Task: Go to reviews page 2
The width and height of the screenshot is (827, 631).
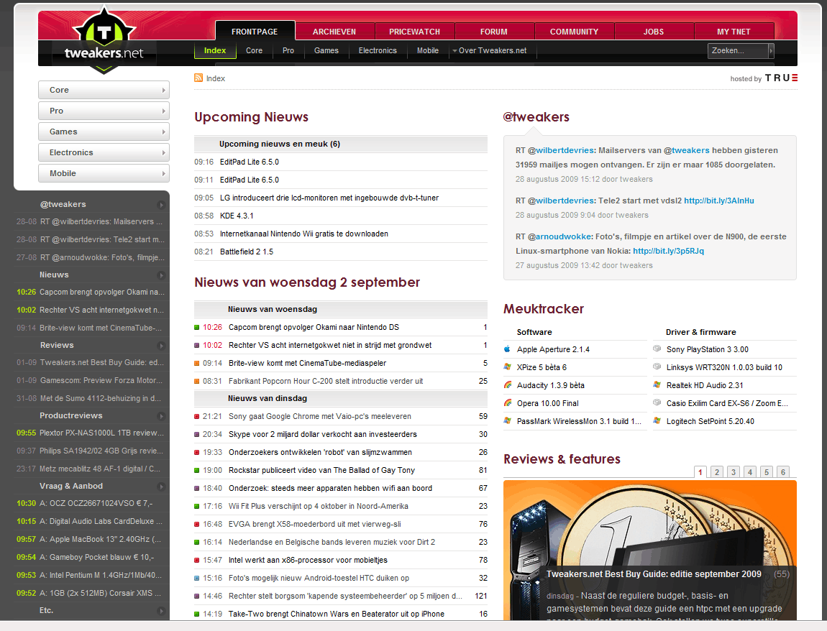Action: click(717, 472)
